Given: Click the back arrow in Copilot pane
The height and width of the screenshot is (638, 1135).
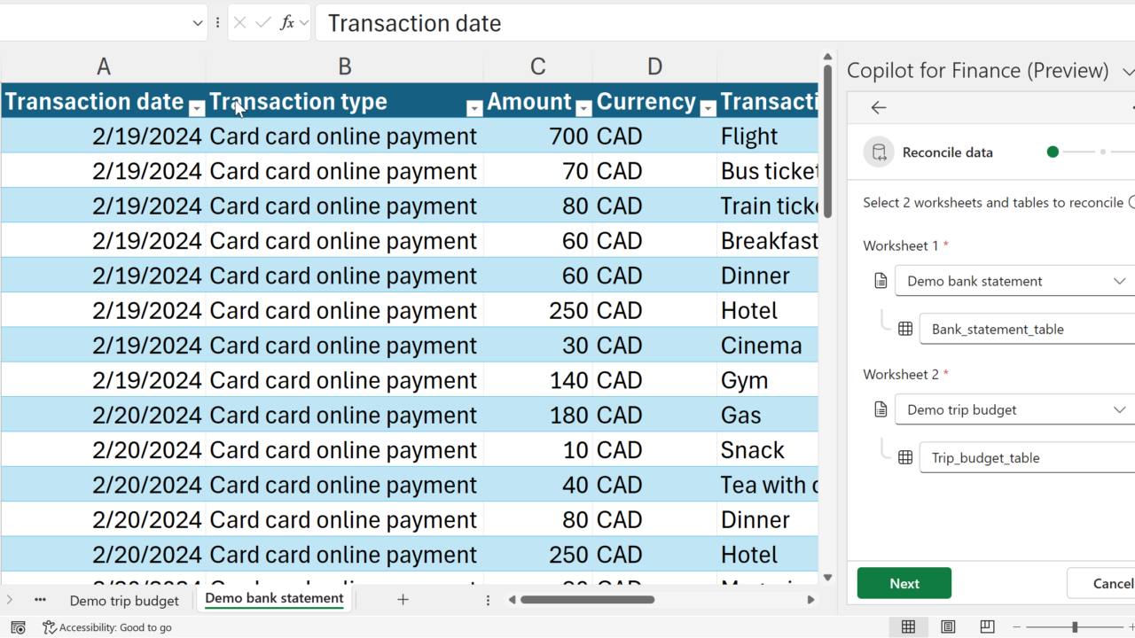Looking at the screenshot, I should (x=879, y=107).
